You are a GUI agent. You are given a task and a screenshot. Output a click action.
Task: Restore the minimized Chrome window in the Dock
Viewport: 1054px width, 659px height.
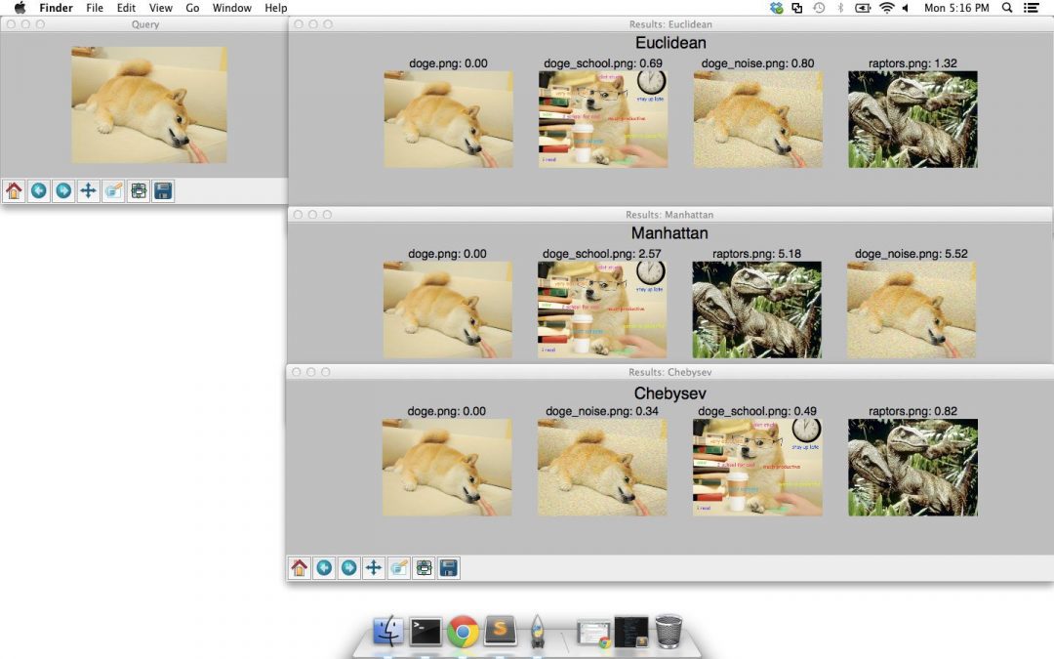(593, 634)
